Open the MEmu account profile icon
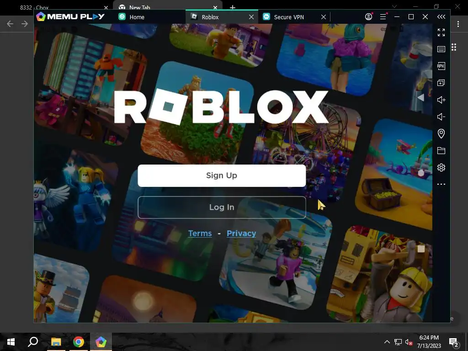This screenshot has height=351, width=468. click(x=369, y=17)
